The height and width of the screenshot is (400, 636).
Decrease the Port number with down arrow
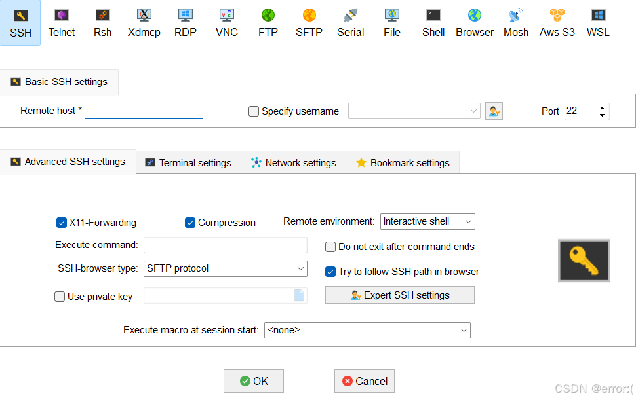[603, 115]
